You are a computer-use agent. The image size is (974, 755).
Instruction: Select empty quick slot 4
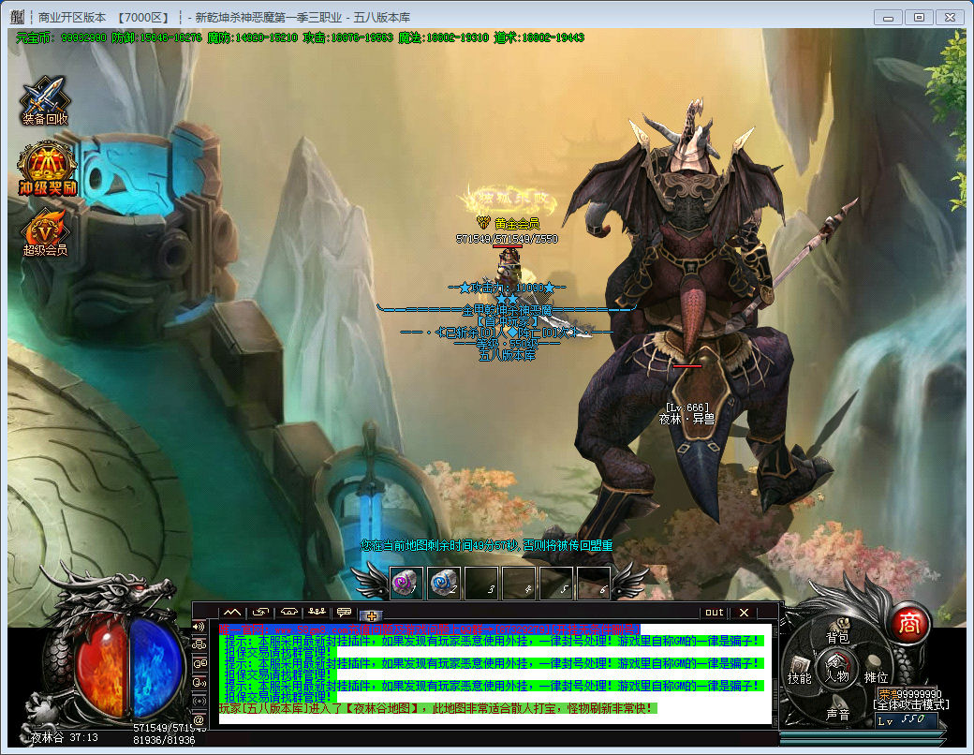pos(519,583)
